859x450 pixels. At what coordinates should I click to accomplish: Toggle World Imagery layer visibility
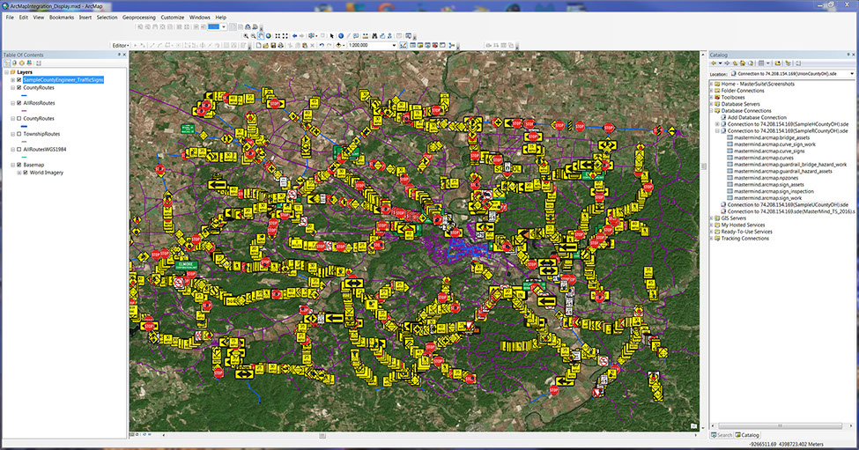(x=26, y=173)
